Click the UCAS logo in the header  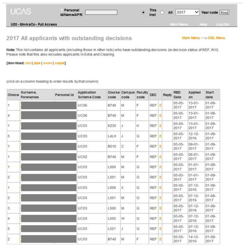click(x=21, y=11)
